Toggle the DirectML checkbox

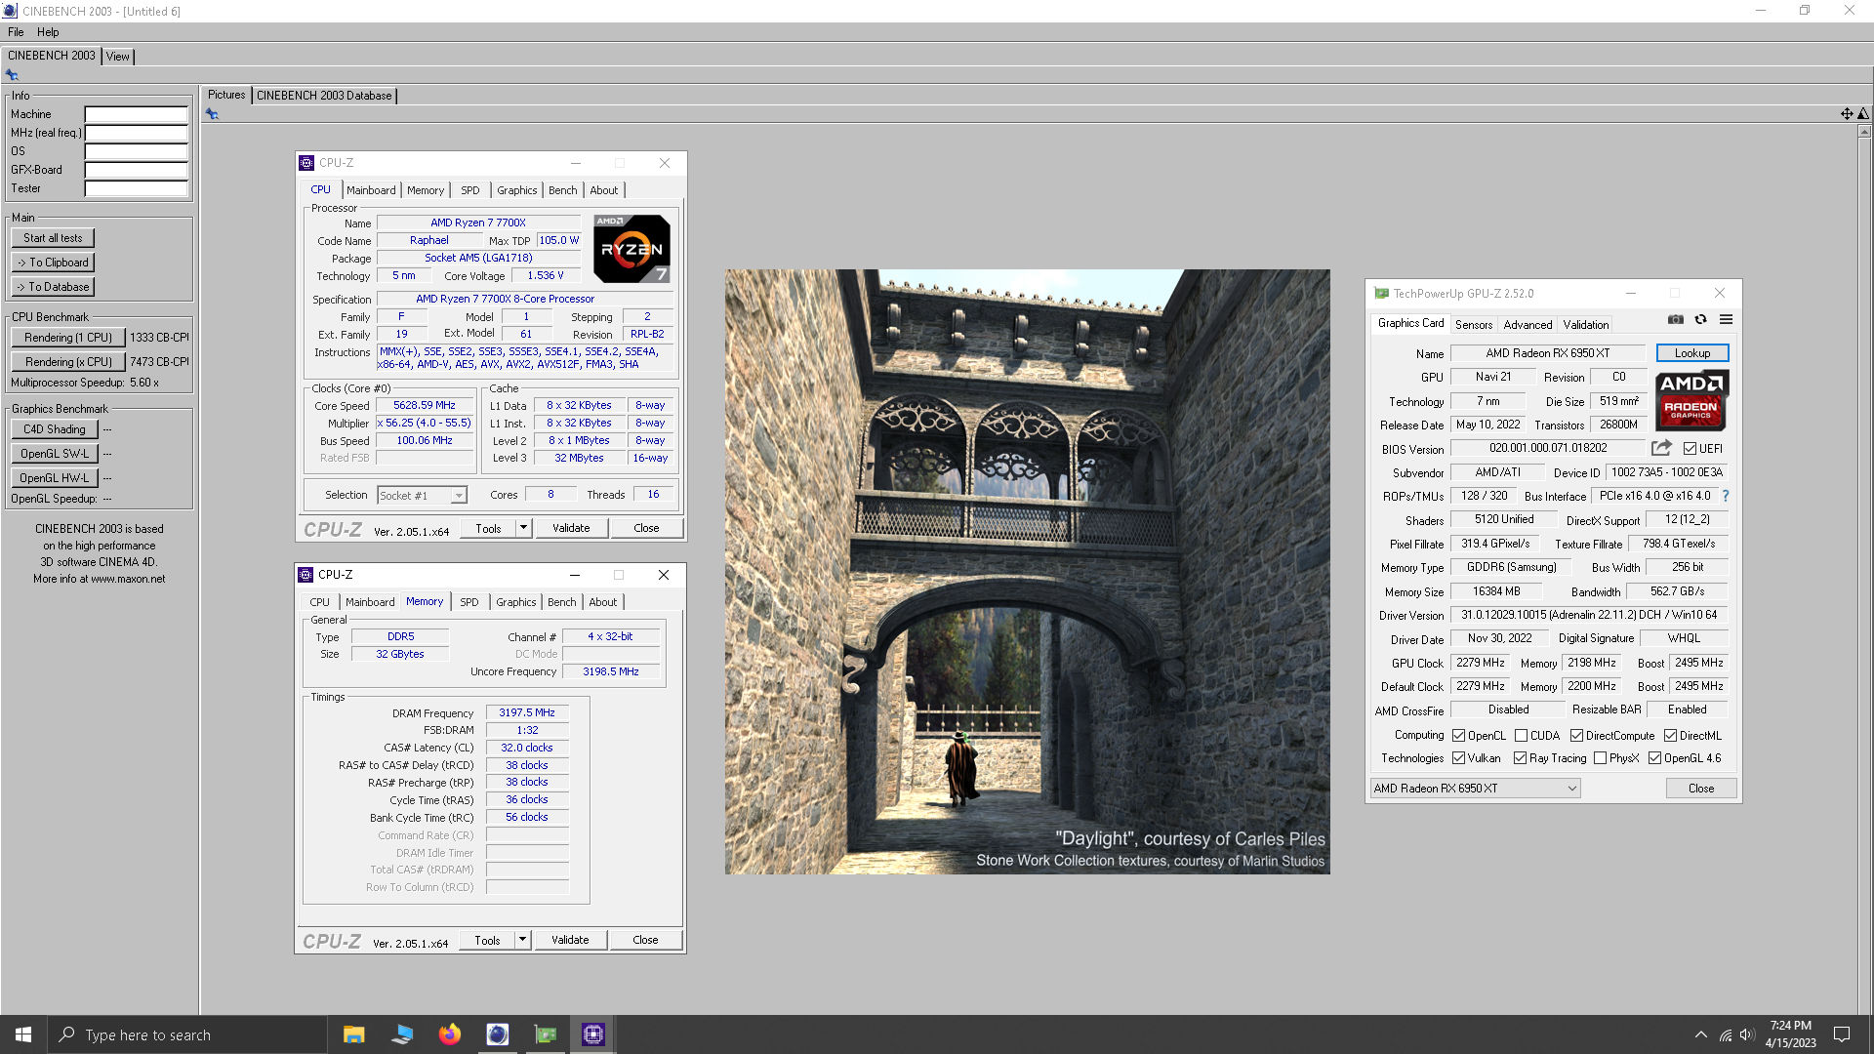tap(1670, 736)
